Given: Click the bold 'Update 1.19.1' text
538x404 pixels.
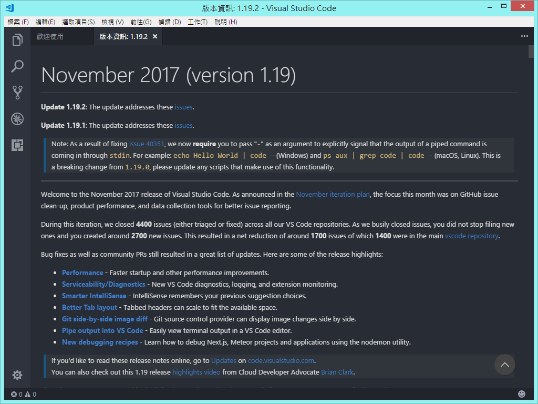Looking at the screenshot, I should (64, 126).
